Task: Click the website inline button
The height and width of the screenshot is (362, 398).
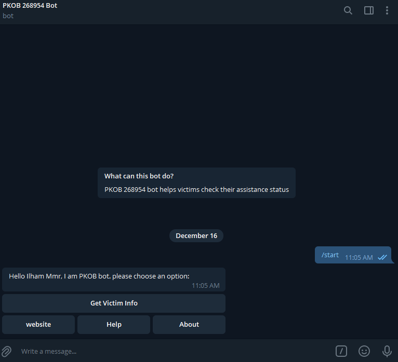Action: pyautogui.click(x=38, y=325)
